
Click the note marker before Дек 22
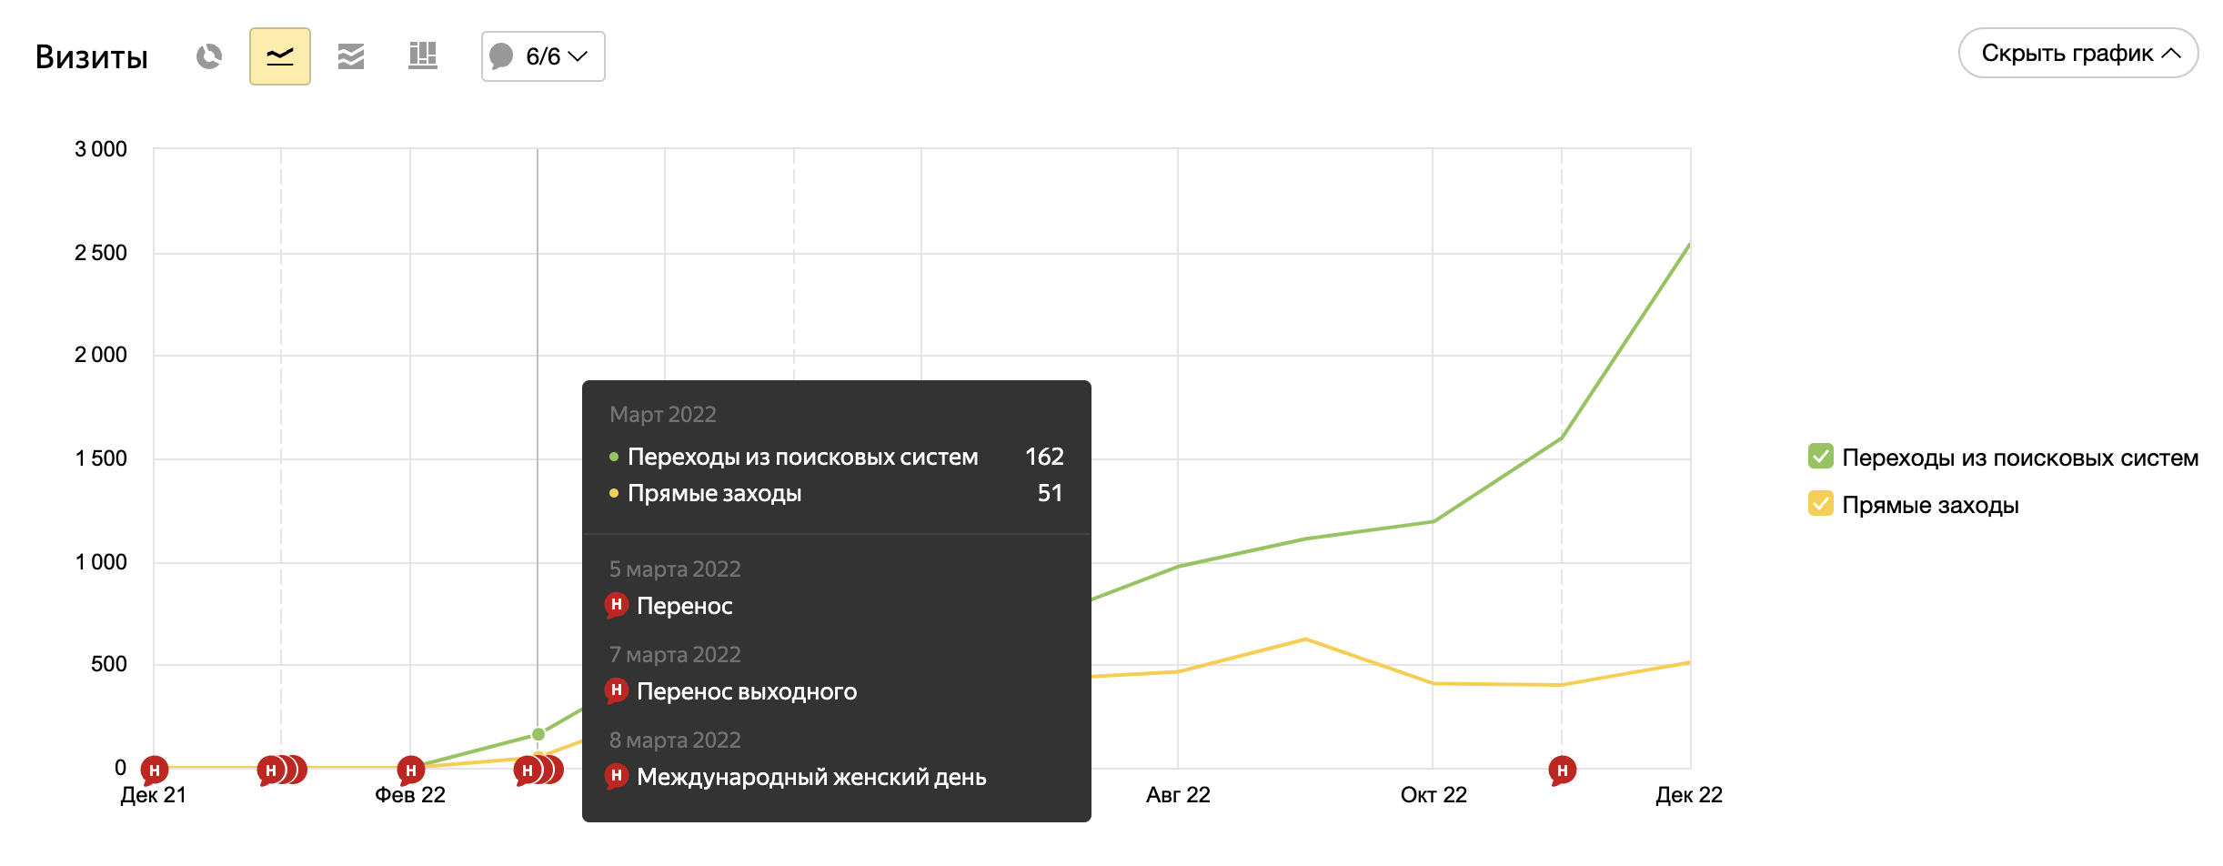pyautogui.click(x=1563, y=770)
